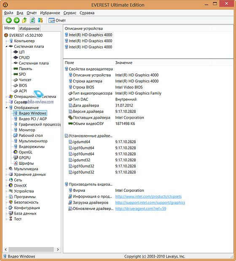Select third Intel(R) HD Graphics 4000 device
The width and height of the screenshot is (236, 261).
pyautogui.click(x=88, y=47)
